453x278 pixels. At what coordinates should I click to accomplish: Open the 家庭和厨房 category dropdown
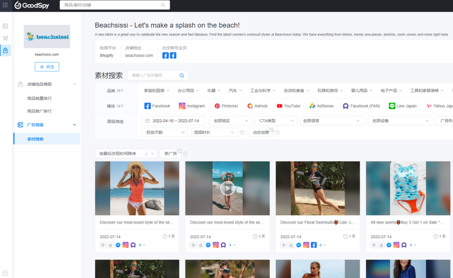click(157, 91)
